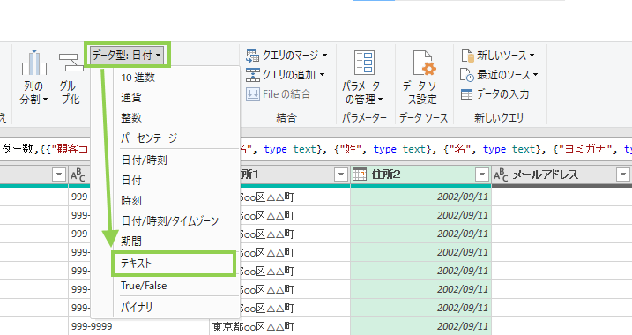Open データ ソース設定 settings

click(x=423, y=78)
